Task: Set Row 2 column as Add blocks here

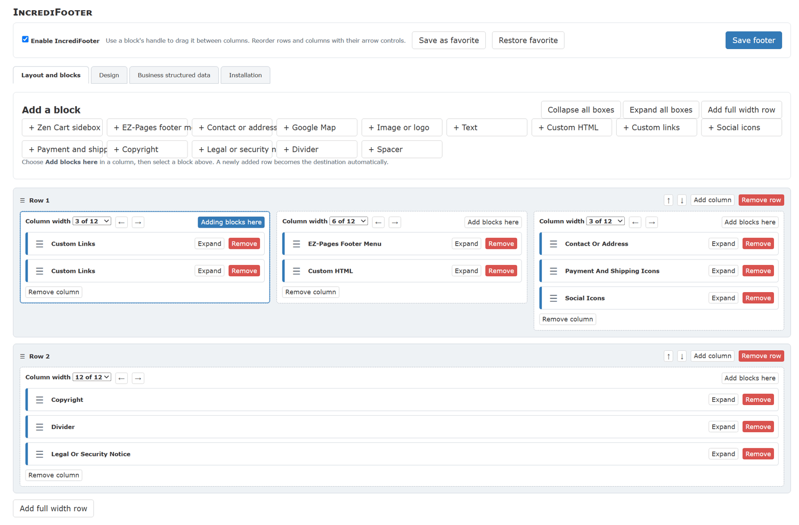Action: point(749,378)
